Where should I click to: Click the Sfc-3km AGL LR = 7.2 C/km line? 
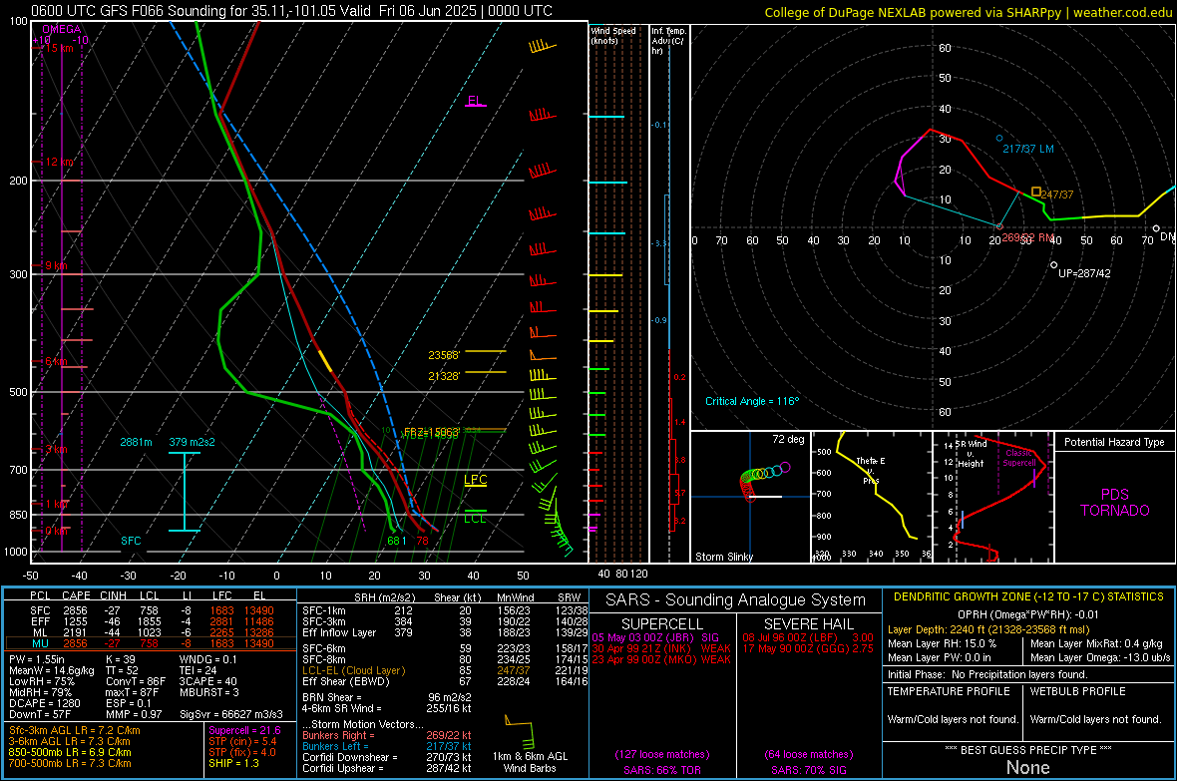pyautogui.click(x=75, y=730)
